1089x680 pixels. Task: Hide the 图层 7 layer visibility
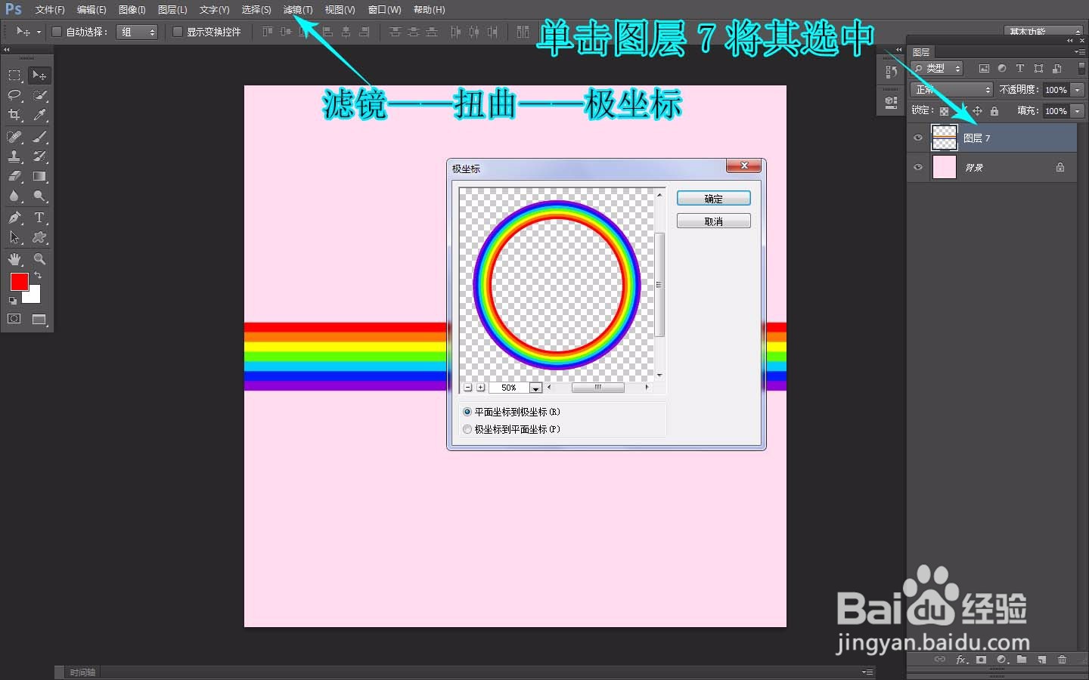point(917,138)
